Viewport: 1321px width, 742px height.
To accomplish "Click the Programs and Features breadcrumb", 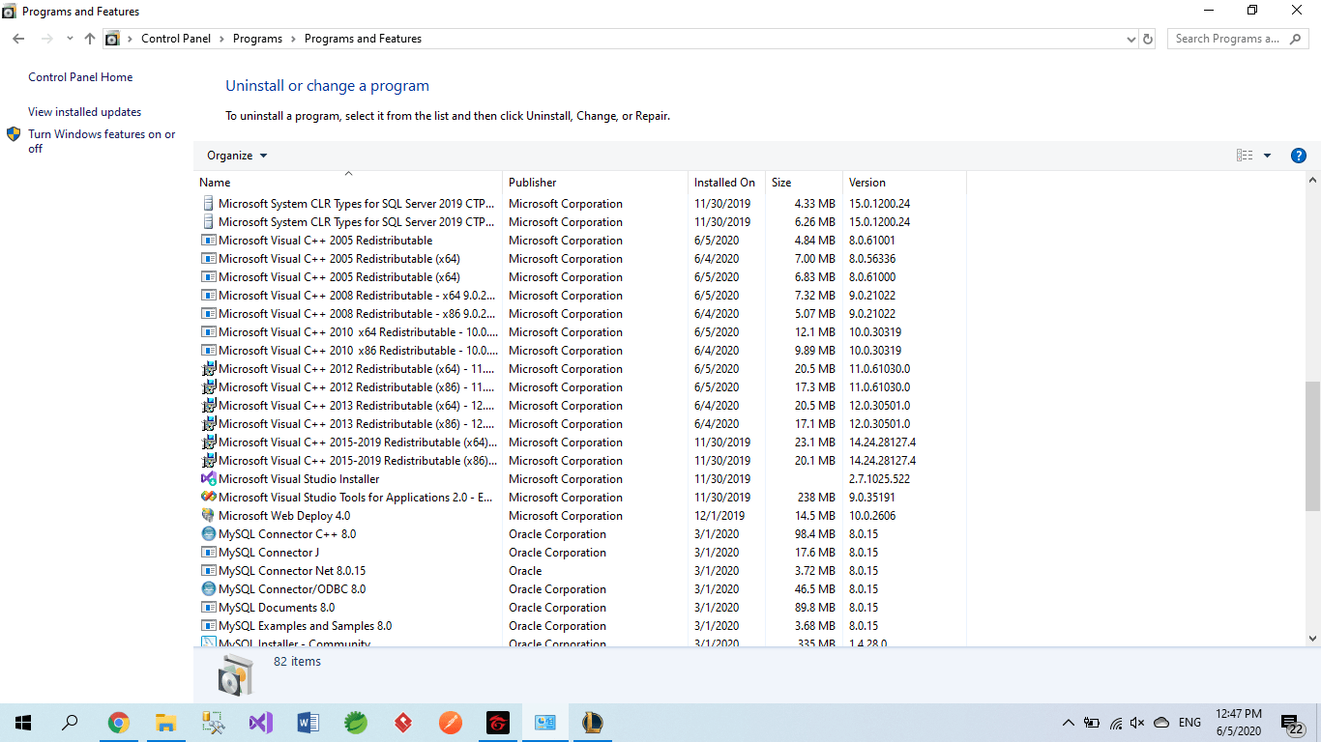I will (x=363, y=39).
